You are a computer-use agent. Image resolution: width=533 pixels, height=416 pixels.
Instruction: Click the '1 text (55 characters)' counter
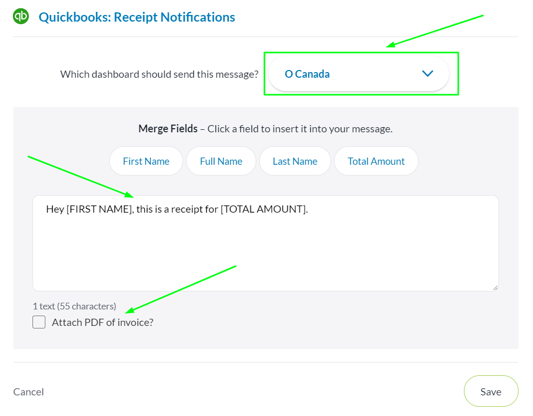tap(74, 306)
